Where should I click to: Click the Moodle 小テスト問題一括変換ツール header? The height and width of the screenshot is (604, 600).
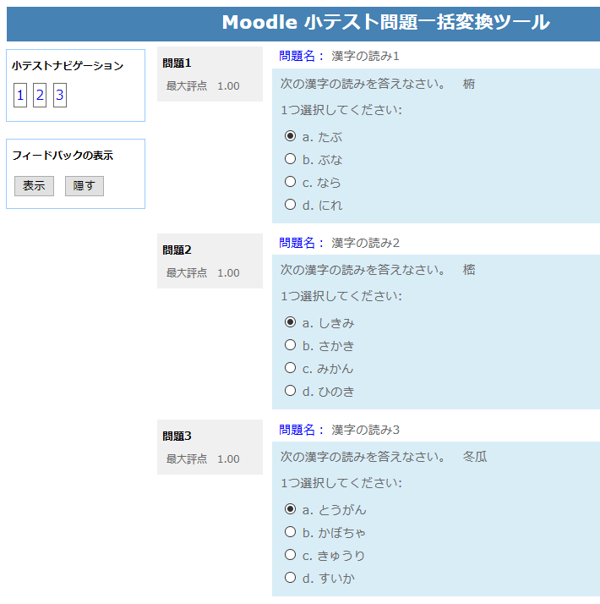tap(385, 22)
